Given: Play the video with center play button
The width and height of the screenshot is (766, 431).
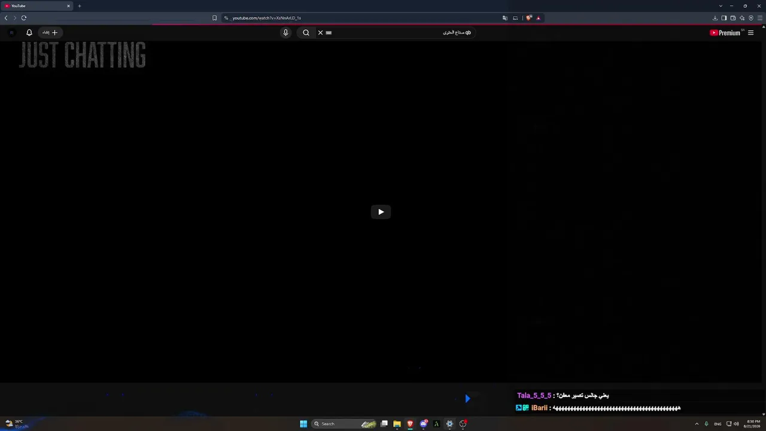Looking at the screenshot, I should [381, 212].
